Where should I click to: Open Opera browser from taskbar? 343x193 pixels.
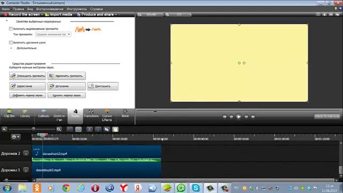point(95,188)
